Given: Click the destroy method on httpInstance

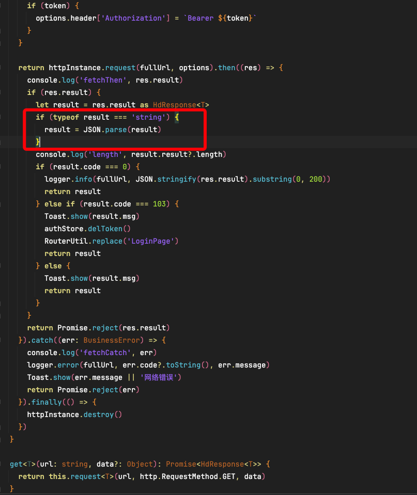Looking at the screenshot, I should [103, 414].
